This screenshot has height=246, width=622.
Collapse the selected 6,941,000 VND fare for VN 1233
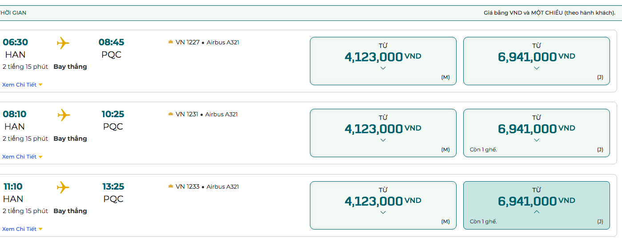point(537,212)
